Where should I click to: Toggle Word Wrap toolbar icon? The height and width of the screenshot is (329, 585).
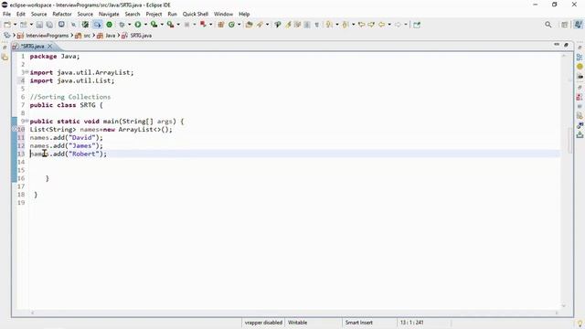(x=297, y=25)
